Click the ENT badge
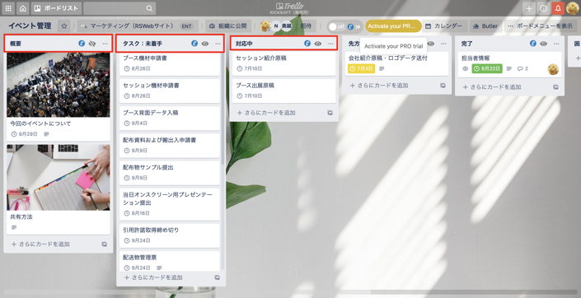The width and height of the screenshot is (581, 298). tap(186, 26)
